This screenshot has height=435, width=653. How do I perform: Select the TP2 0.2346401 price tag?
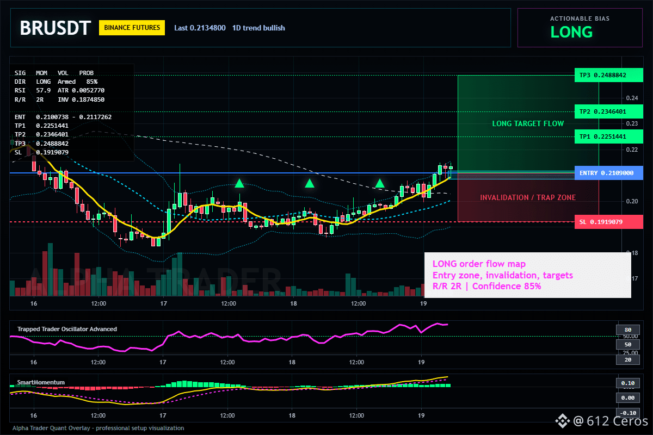pos(608,111)
